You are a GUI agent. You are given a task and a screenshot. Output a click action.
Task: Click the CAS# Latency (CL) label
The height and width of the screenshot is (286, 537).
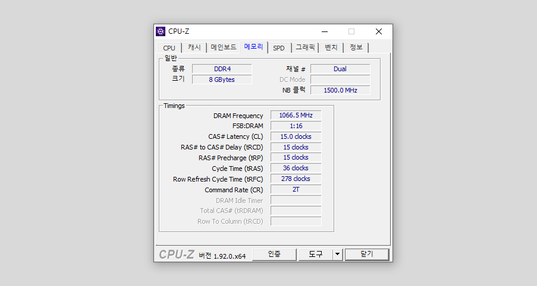click(235, 136)
